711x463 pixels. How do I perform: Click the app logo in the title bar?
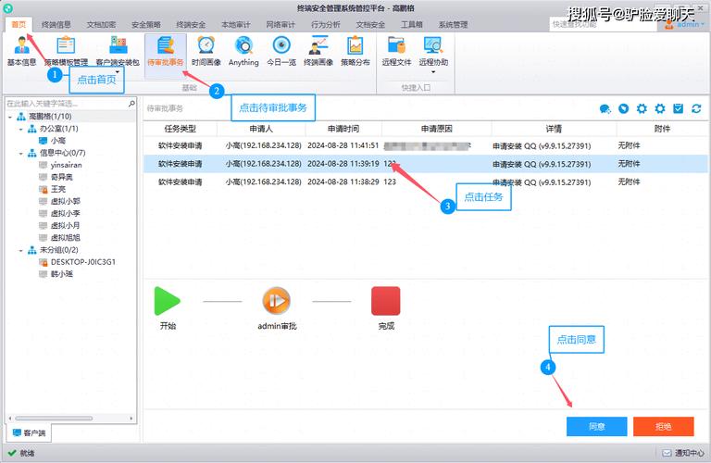pos(7,7)
